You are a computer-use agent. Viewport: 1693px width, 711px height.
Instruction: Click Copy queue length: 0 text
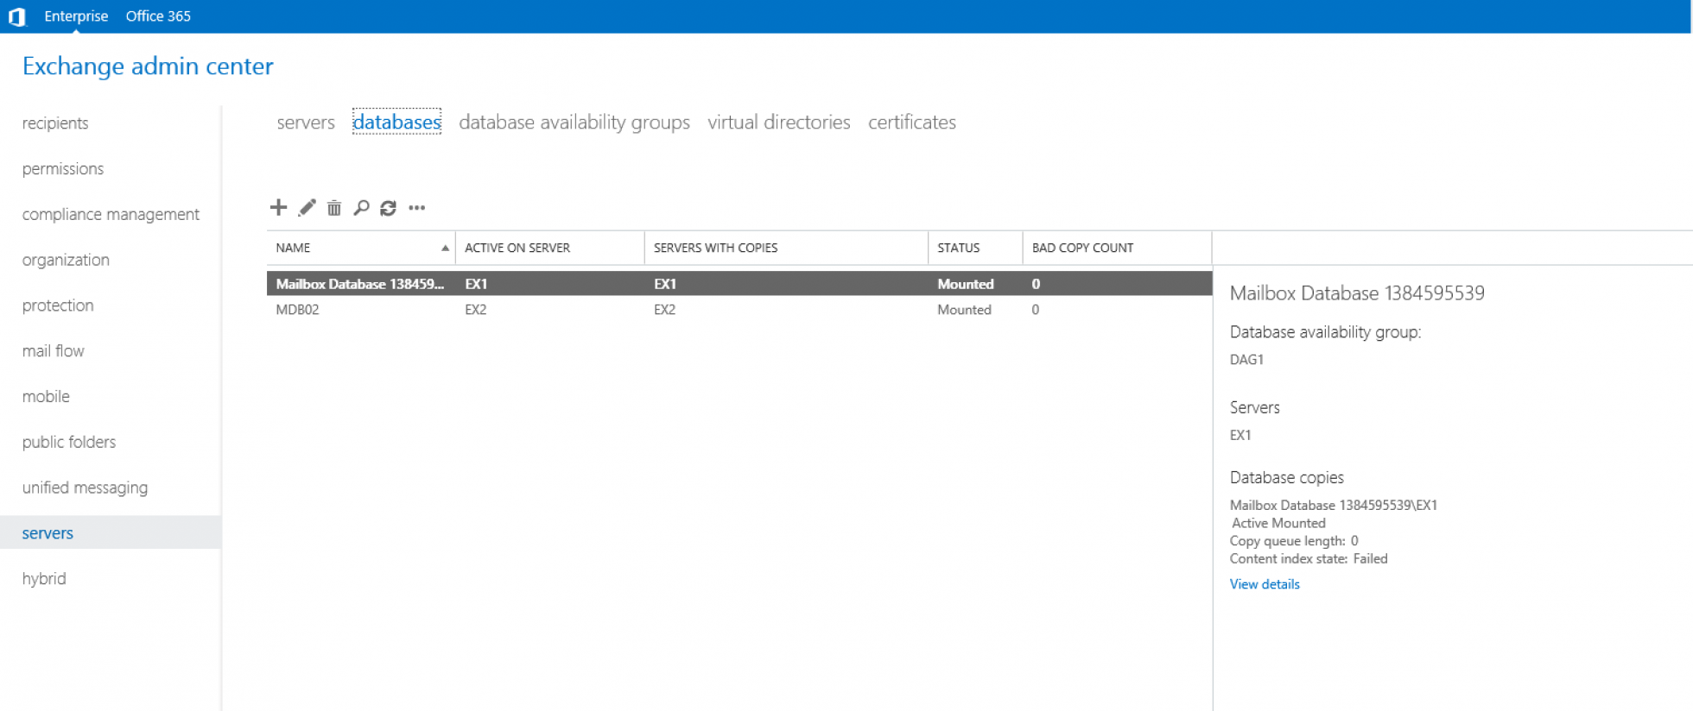point(1294,541)
